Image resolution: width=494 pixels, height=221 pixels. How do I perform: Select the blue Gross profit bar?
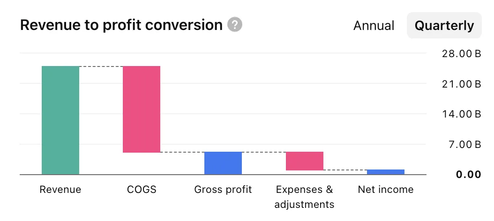(x=223, y=163)
